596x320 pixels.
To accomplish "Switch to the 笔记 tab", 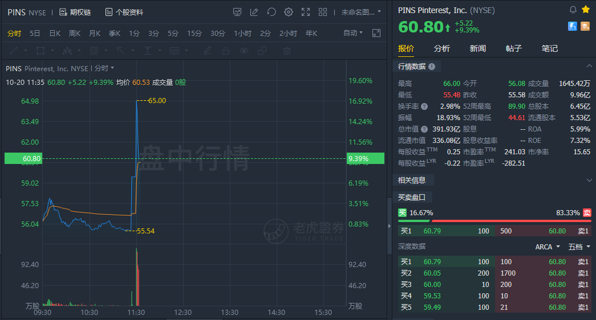I will 550,48.
